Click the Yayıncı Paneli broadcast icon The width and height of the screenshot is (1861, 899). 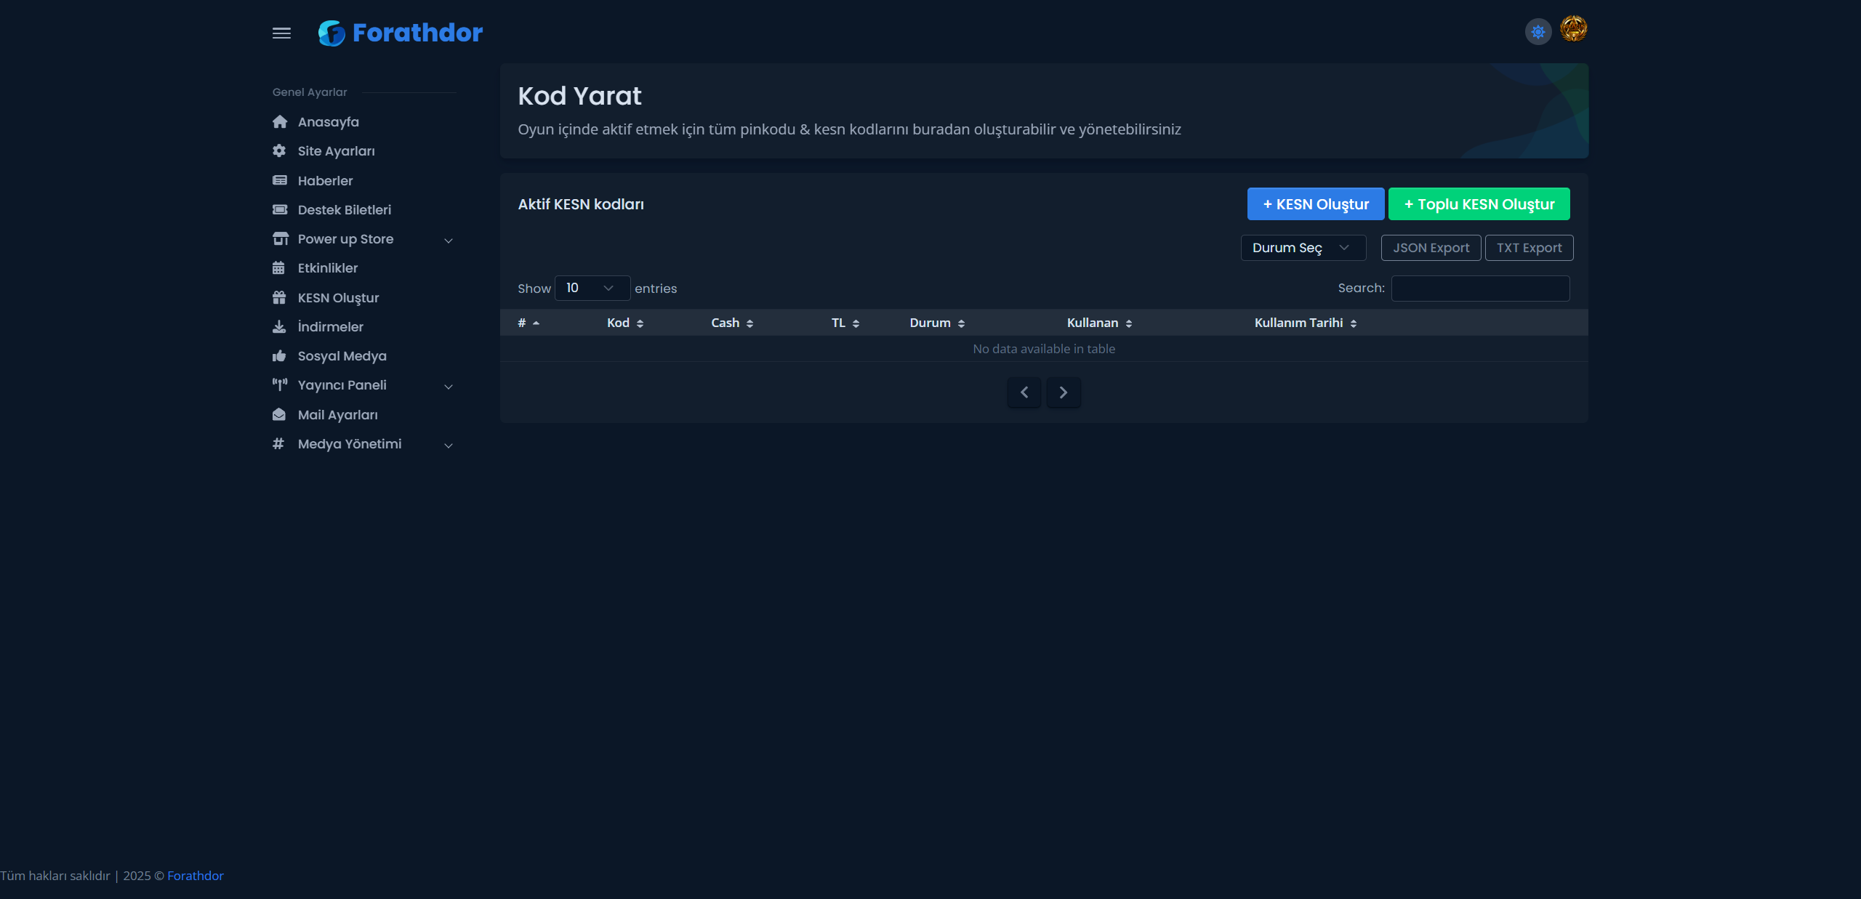(280, 384)
